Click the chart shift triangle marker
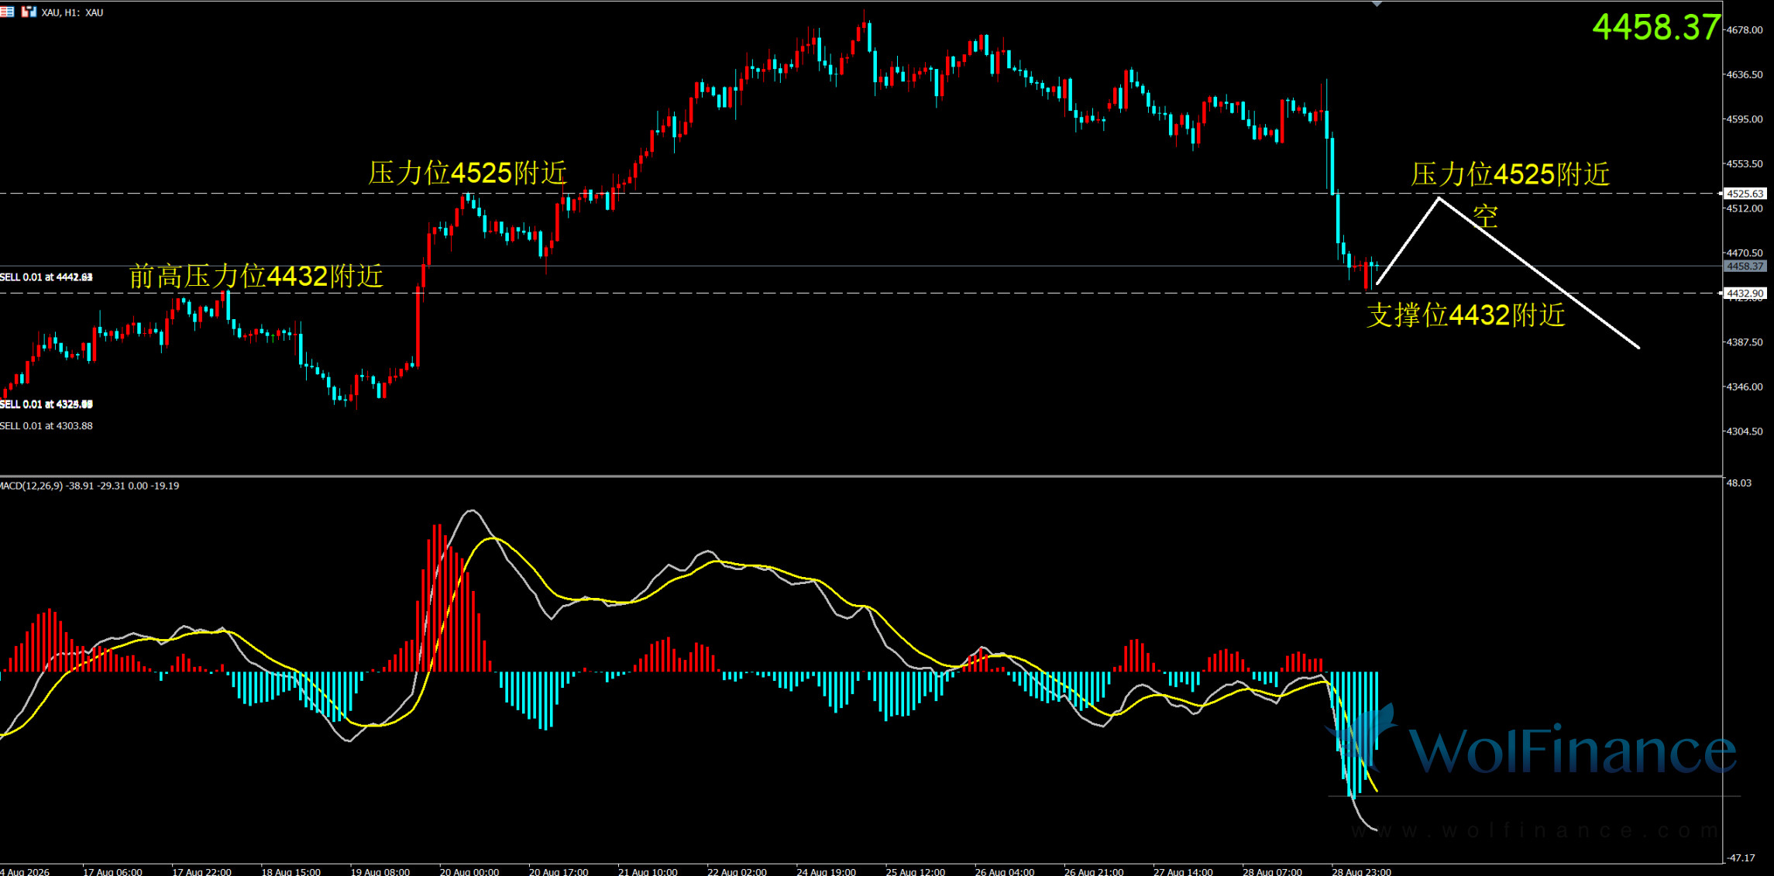 (x=1377, y=4)
